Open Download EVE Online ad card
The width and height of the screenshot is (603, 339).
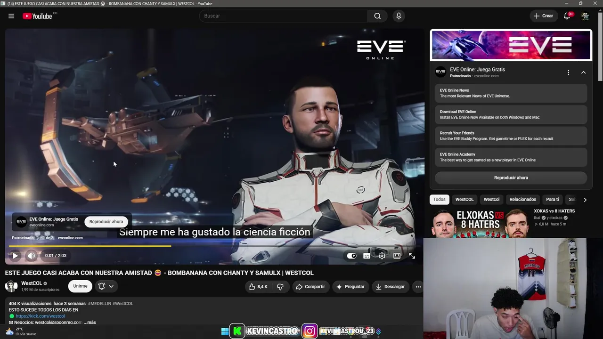click(511, 114)
